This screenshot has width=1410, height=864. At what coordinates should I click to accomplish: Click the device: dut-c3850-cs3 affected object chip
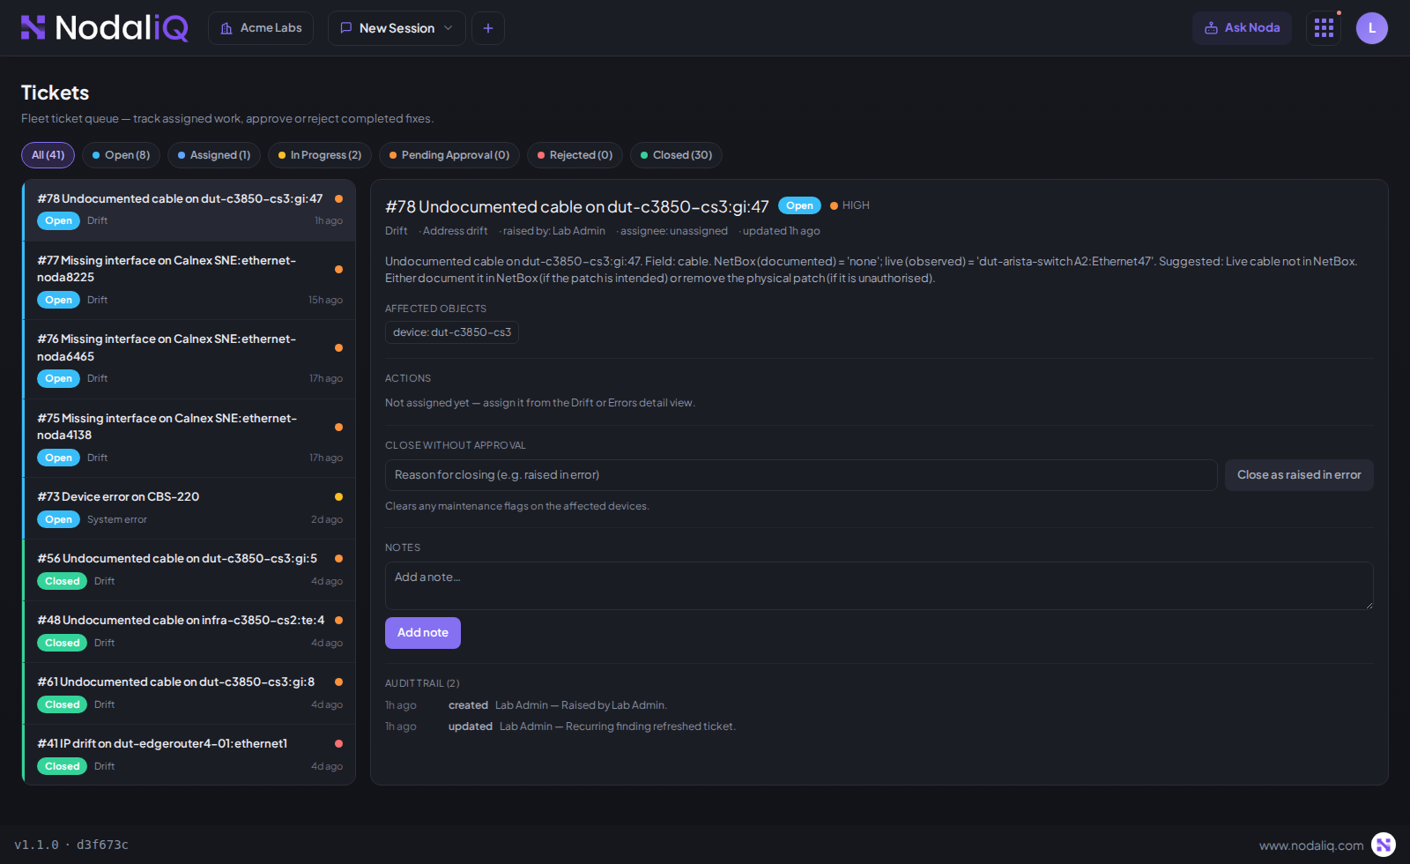[452, 332]
